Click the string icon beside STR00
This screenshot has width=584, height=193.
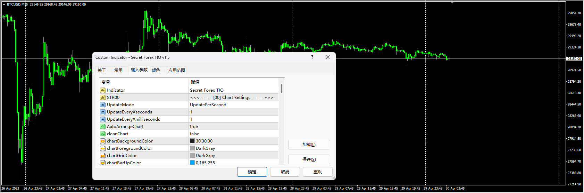coord(102,98)
